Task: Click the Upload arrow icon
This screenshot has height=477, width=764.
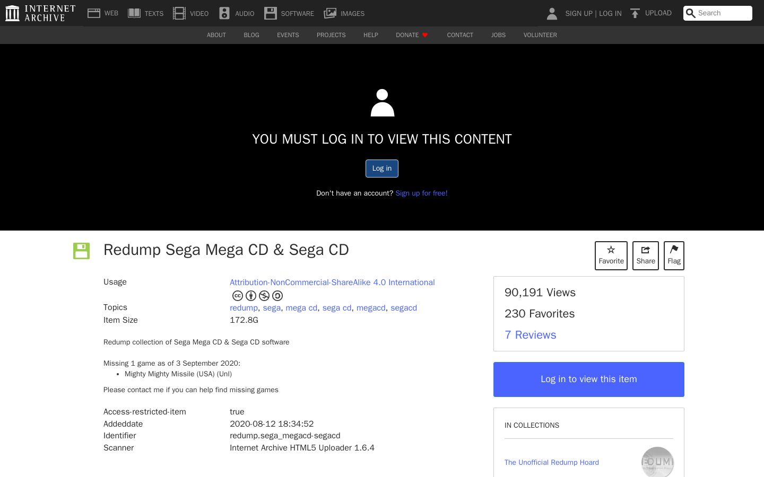Action: [x=635, y=13]
